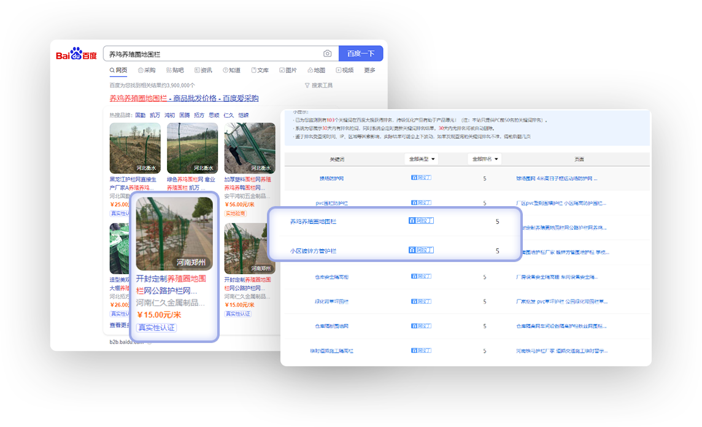Viewport: 702px width, 427px height.
Task: Open thumbnail above 加厚塑料围栏网养殖
Action: (250, 148)
